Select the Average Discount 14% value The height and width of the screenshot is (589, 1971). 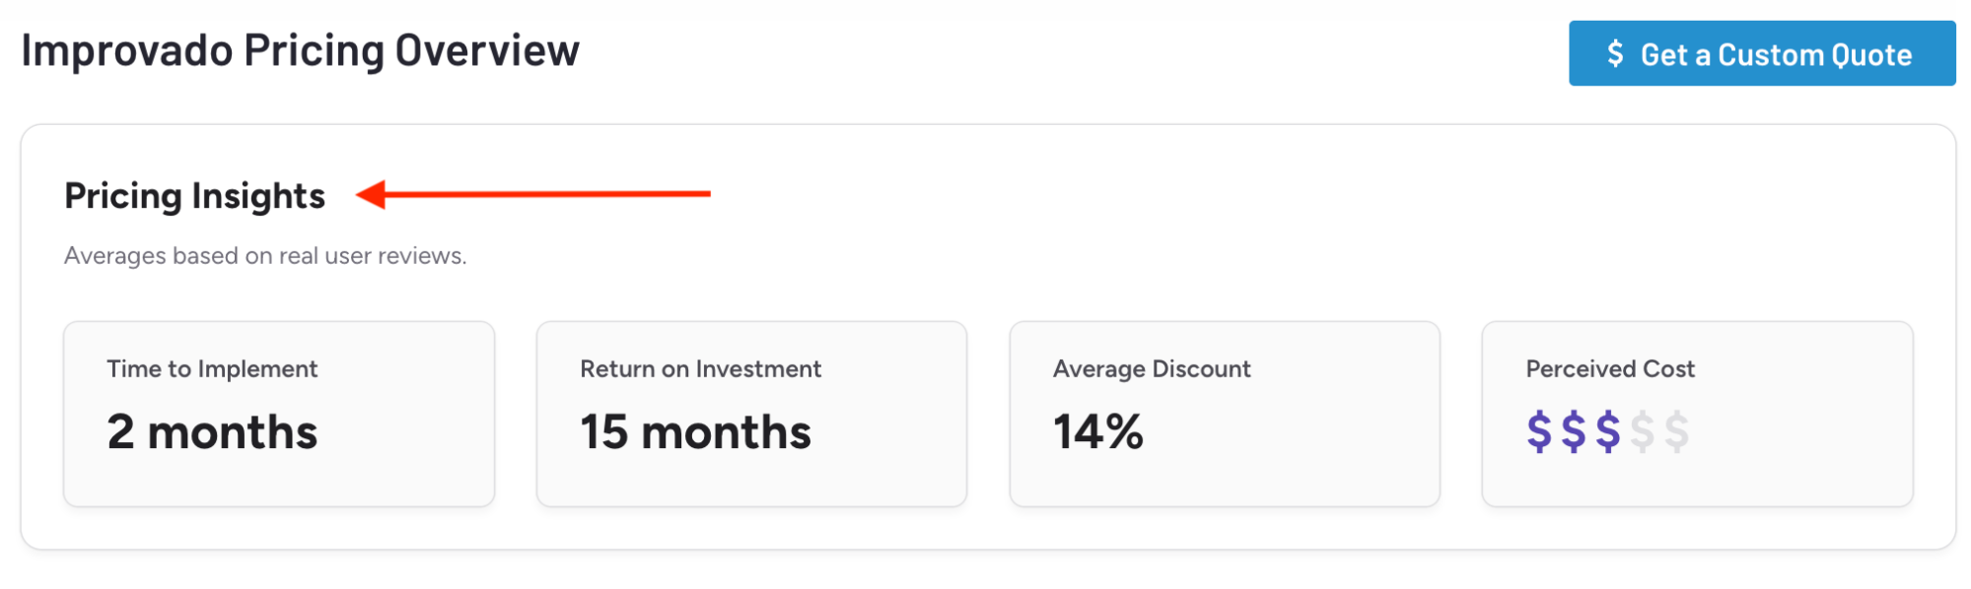[1097, 431]
